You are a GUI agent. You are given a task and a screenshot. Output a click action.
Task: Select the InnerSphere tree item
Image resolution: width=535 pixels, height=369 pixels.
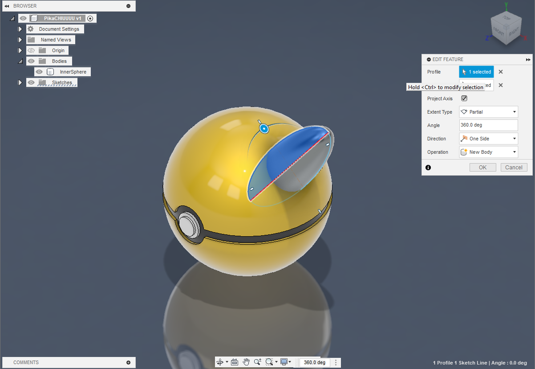point(63,72)
